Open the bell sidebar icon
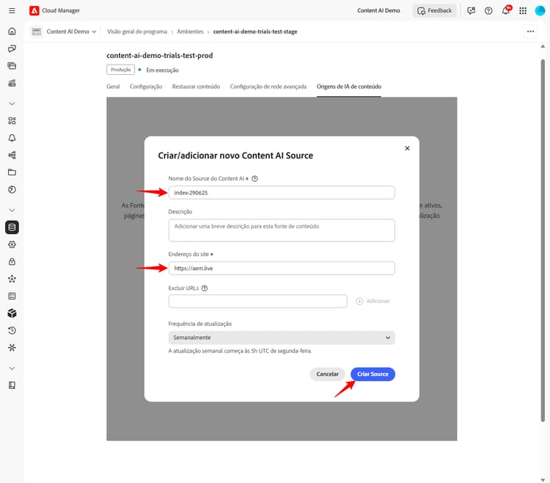This screenshot has height=483, width=550. click(12, 138)
